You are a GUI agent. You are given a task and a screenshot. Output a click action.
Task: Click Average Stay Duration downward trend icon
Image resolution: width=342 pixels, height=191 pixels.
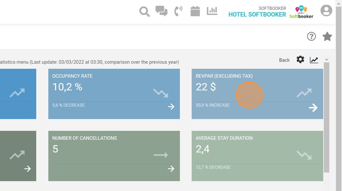click(x=304, y=155)
